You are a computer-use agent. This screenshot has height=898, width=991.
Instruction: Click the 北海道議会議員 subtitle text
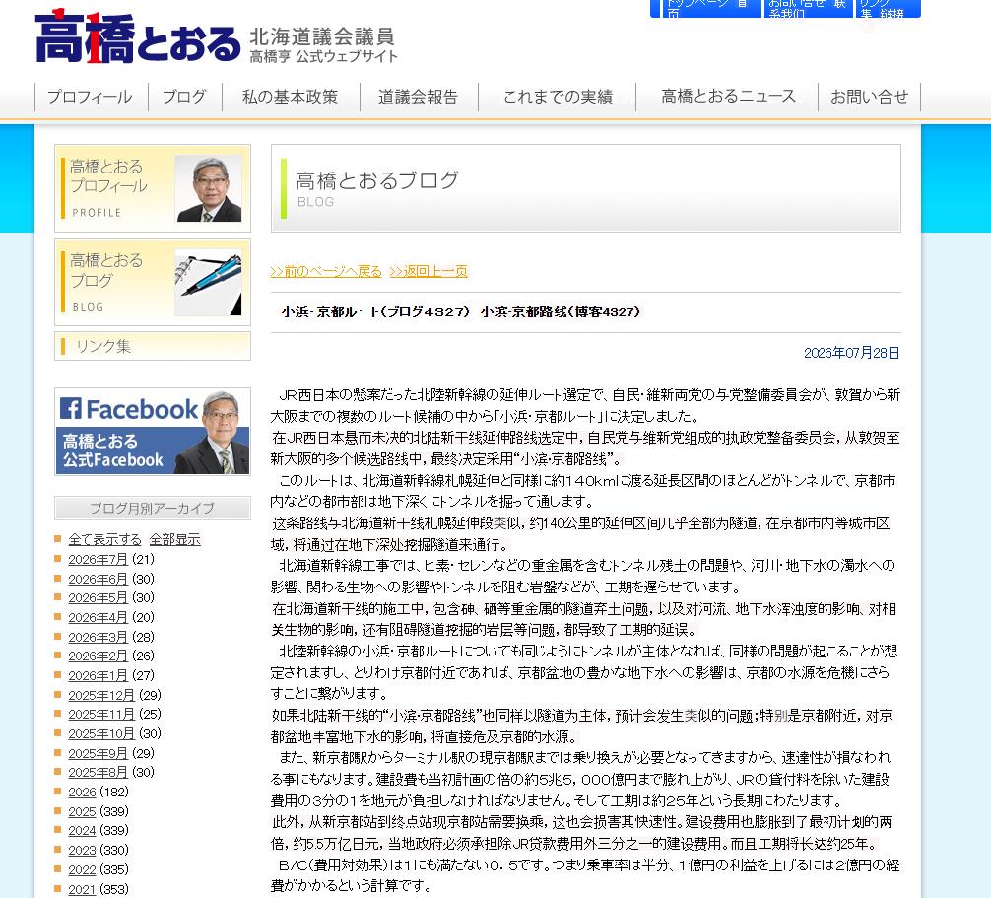point(322,36)
